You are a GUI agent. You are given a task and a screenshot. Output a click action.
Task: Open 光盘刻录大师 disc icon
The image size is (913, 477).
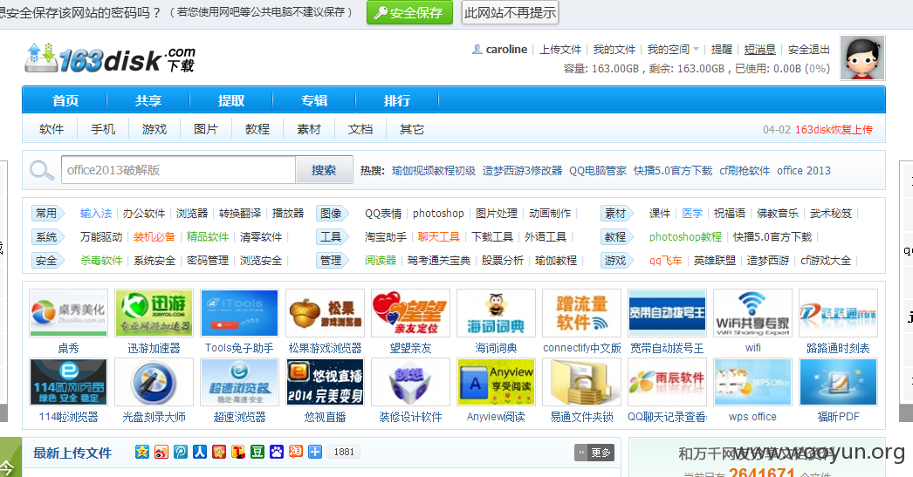point(154,382)
